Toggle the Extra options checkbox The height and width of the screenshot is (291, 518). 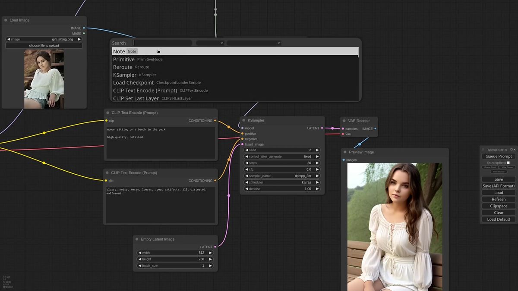click(508, 163)
